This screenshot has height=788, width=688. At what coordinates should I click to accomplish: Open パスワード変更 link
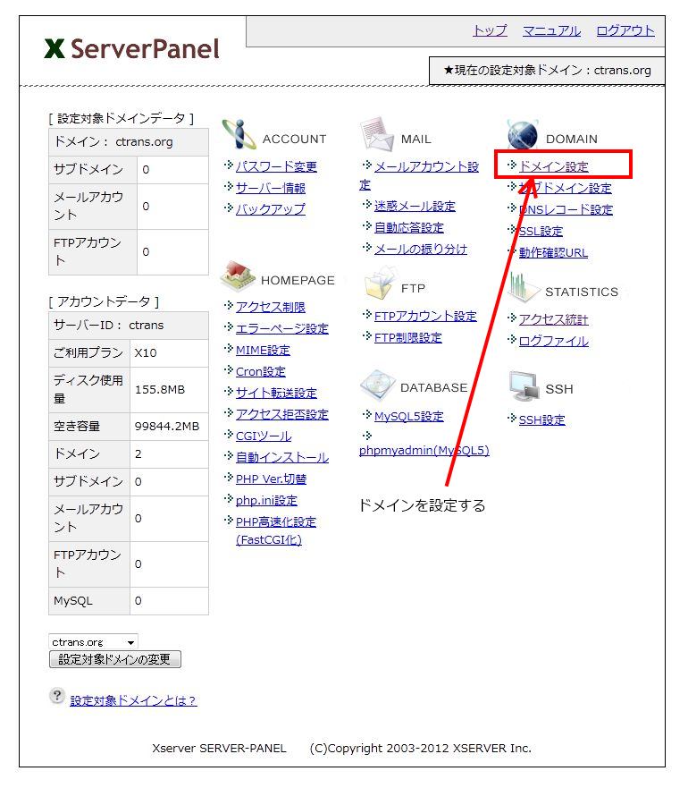pos(276,166)
